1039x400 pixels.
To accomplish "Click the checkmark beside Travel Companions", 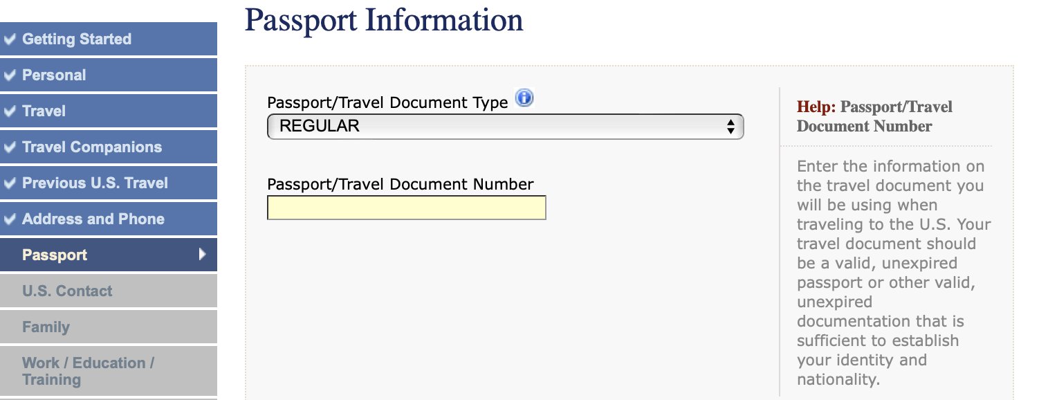I will [10, 147].
